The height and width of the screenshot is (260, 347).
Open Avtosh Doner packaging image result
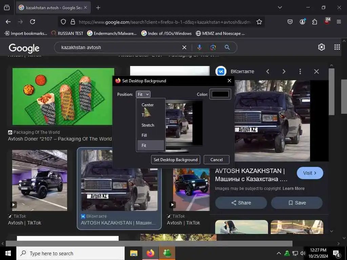pos(63,96)
